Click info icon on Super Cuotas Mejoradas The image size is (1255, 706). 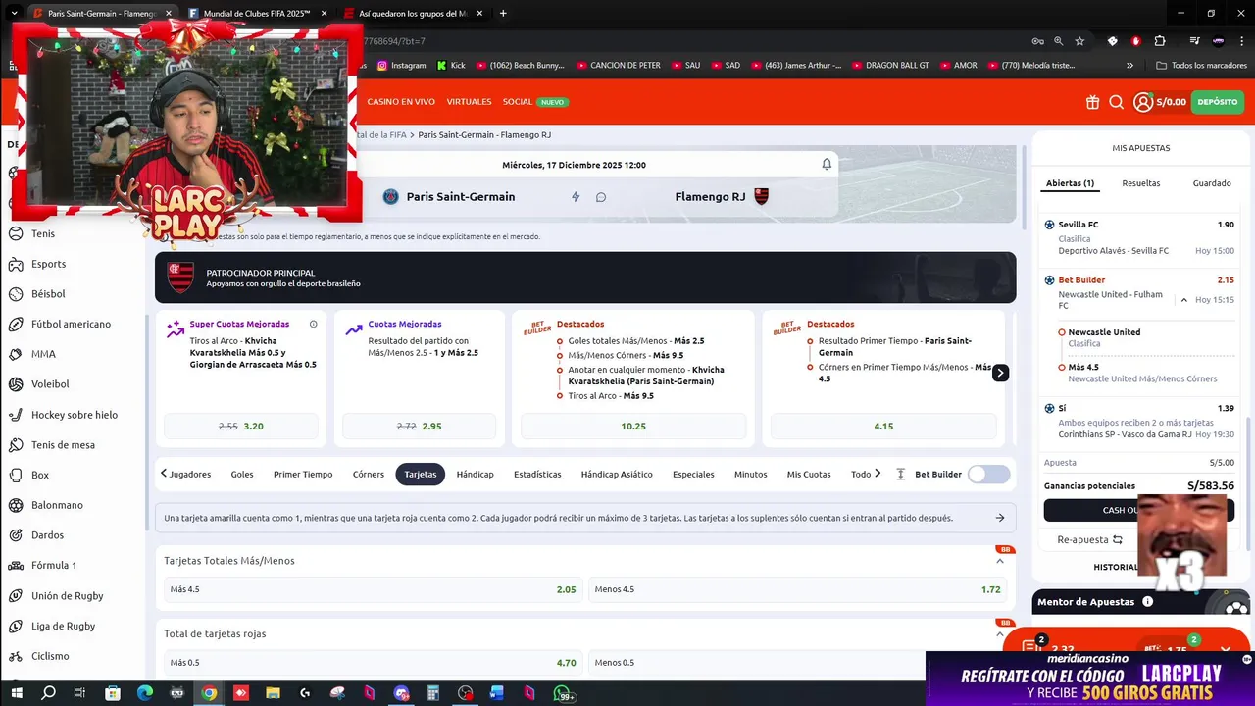pyautogui.click(x=314, y=324)
